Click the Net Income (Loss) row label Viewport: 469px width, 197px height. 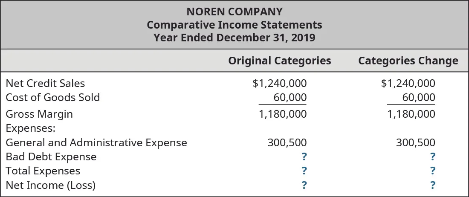coord(50,185)
